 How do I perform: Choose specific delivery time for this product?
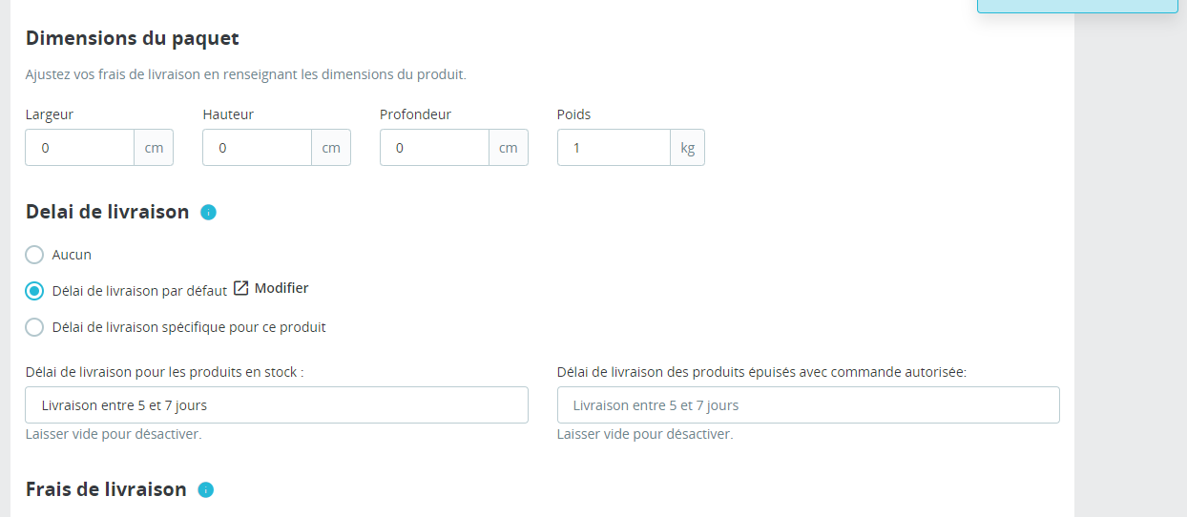[34, 327]
